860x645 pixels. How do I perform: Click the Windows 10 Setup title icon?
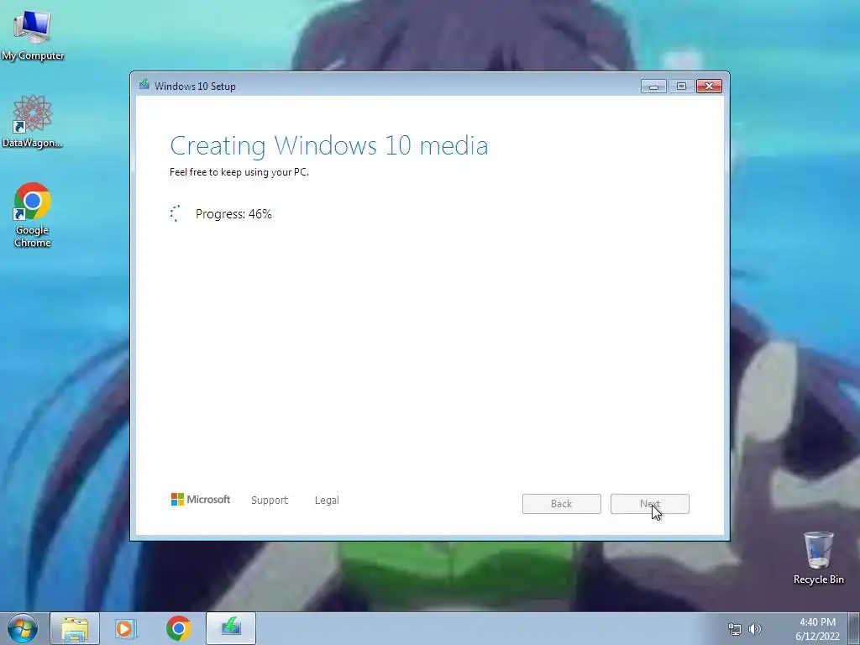[144, 85]
